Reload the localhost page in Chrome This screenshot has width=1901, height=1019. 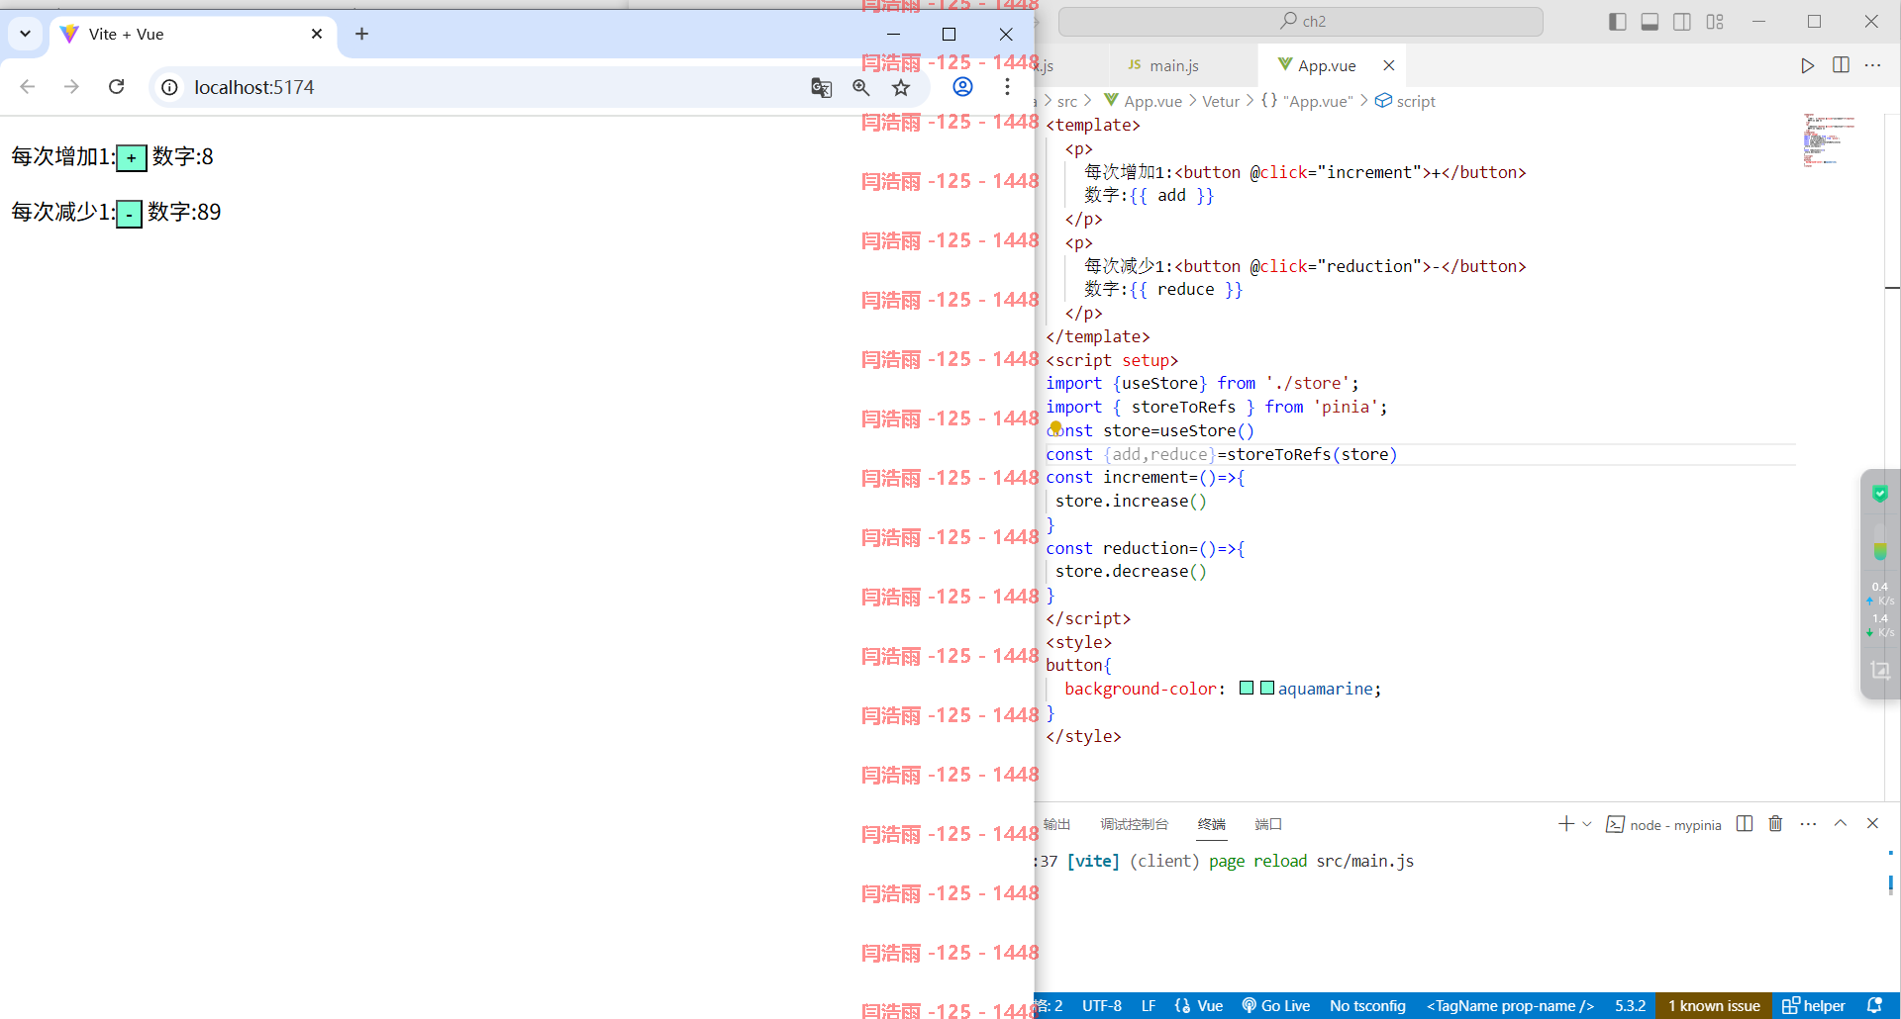pyautogui.click(x=117, y=87)
